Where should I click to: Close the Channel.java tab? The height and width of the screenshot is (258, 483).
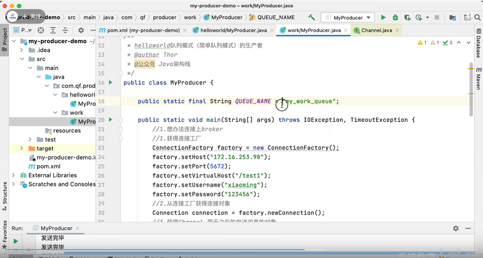(397, 30)
